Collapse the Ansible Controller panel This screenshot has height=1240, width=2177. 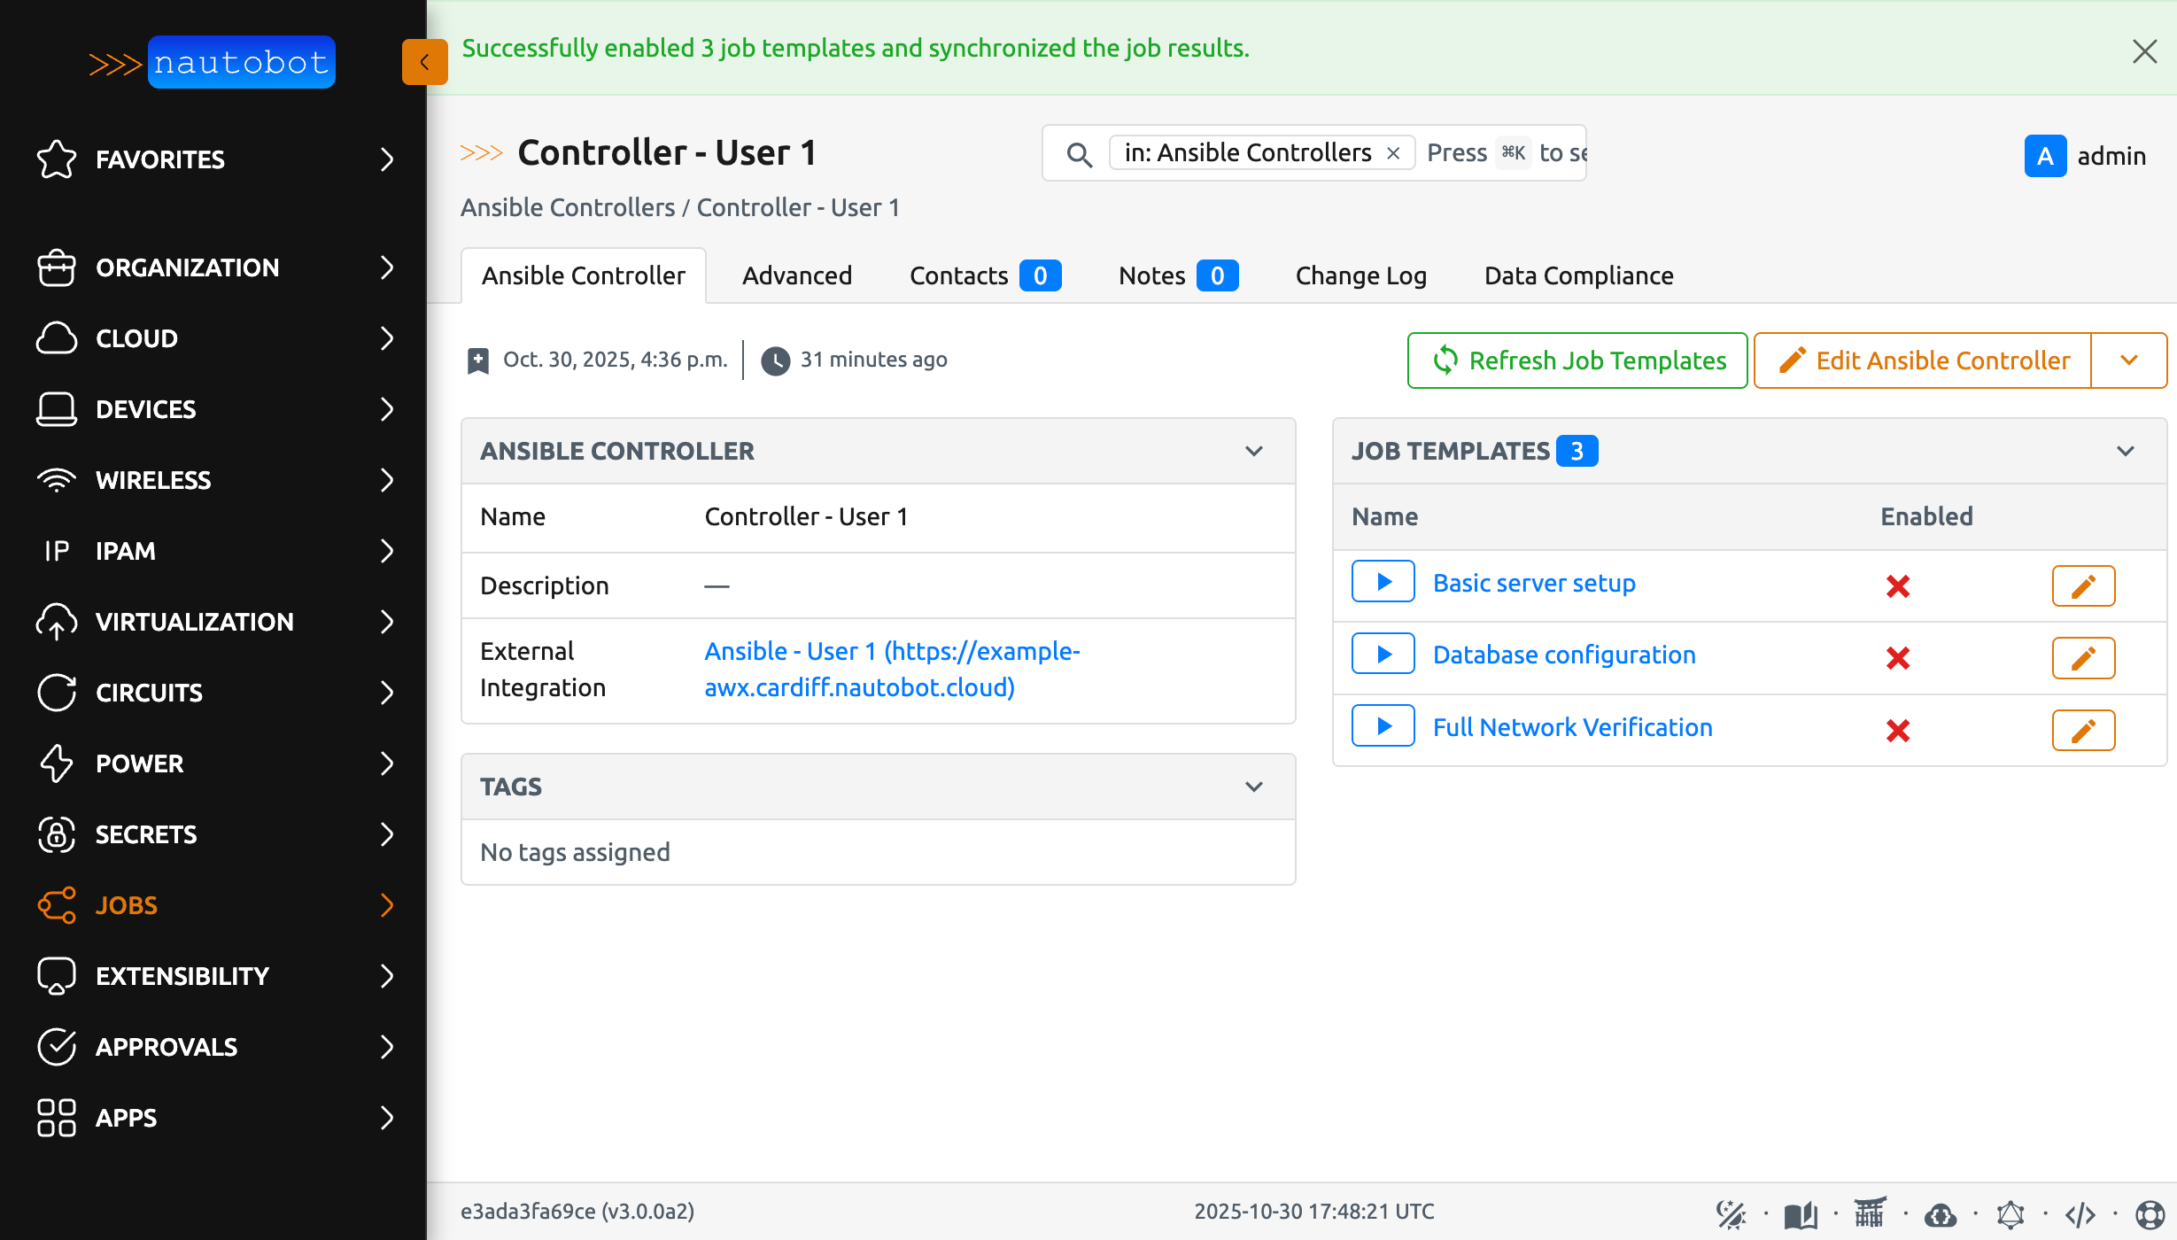pos(1254,451)
